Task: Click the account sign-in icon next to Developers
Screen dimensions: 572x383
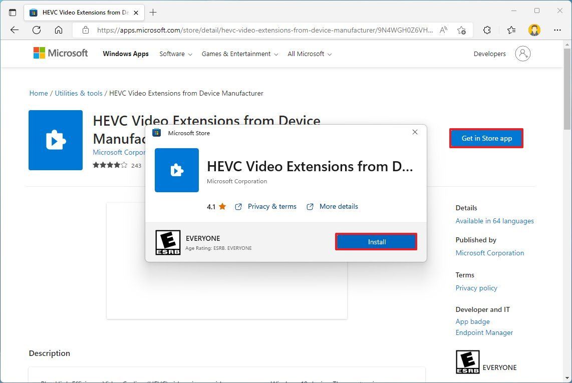Action: click(x=522, y=54)
